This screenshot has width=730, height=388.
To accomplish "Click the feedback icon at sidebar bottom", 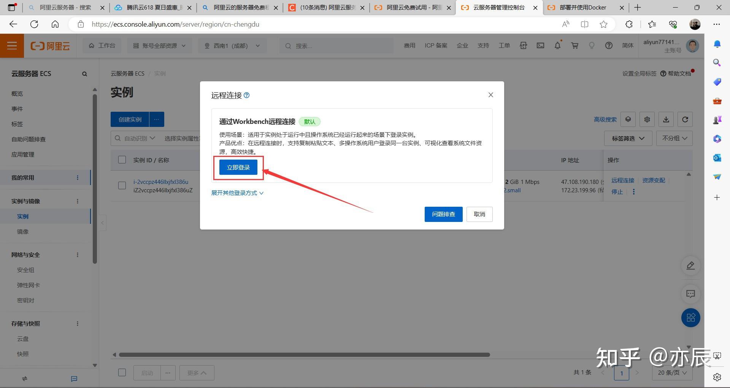I will tap(74, 379).
